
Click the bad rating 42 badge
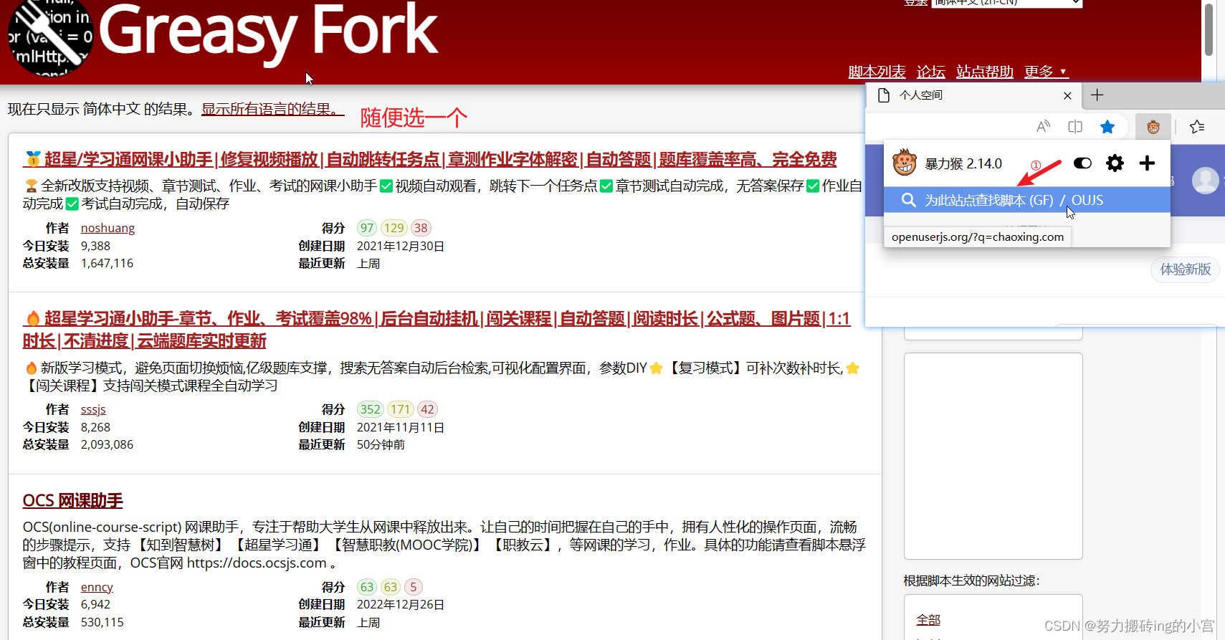point(427,409)
